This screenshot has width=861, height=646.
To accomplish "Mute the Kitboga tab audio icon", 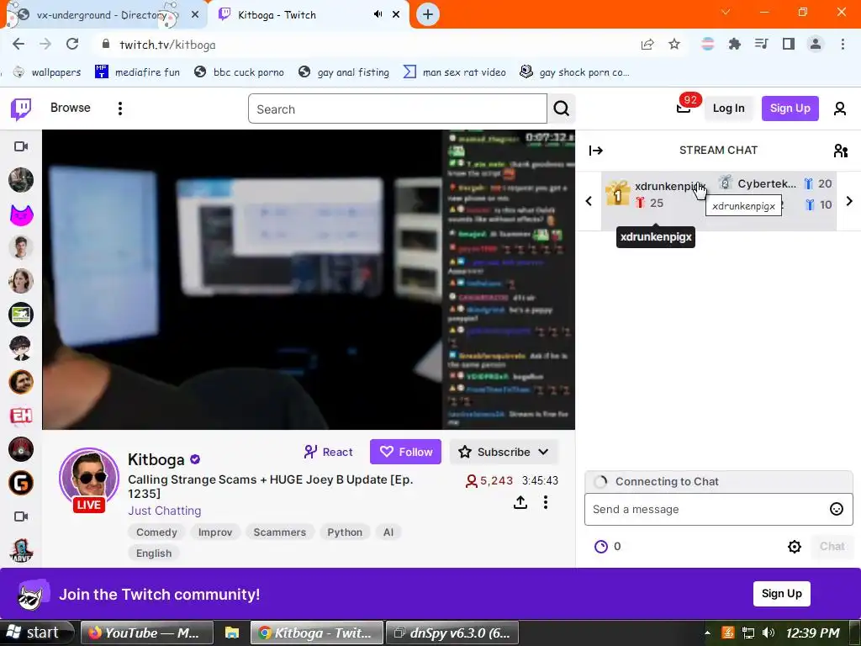I will [x=378, y=14].
